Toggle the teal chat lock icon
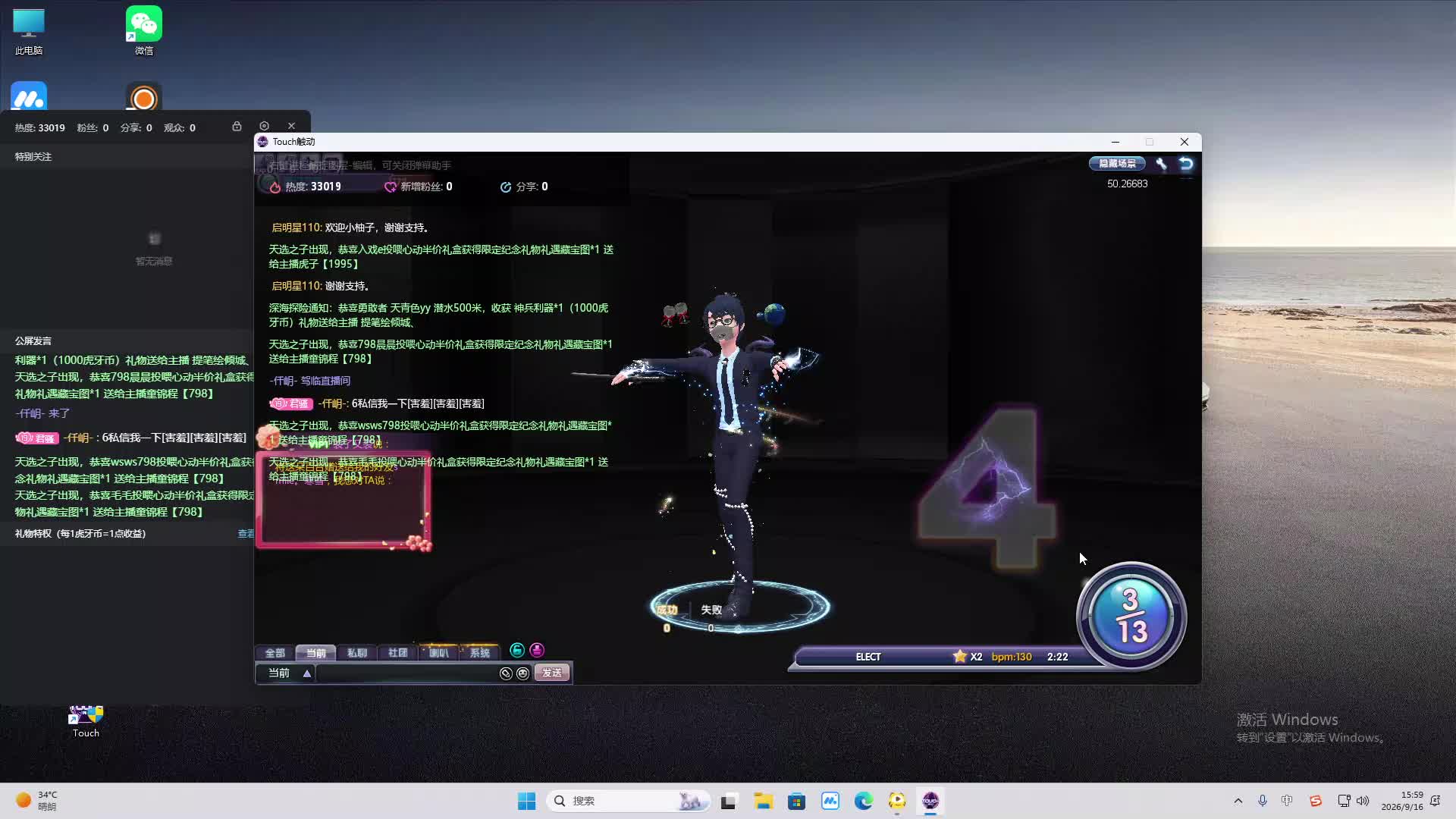Screen dimensions: 1456x819 [x=517, y=650]
